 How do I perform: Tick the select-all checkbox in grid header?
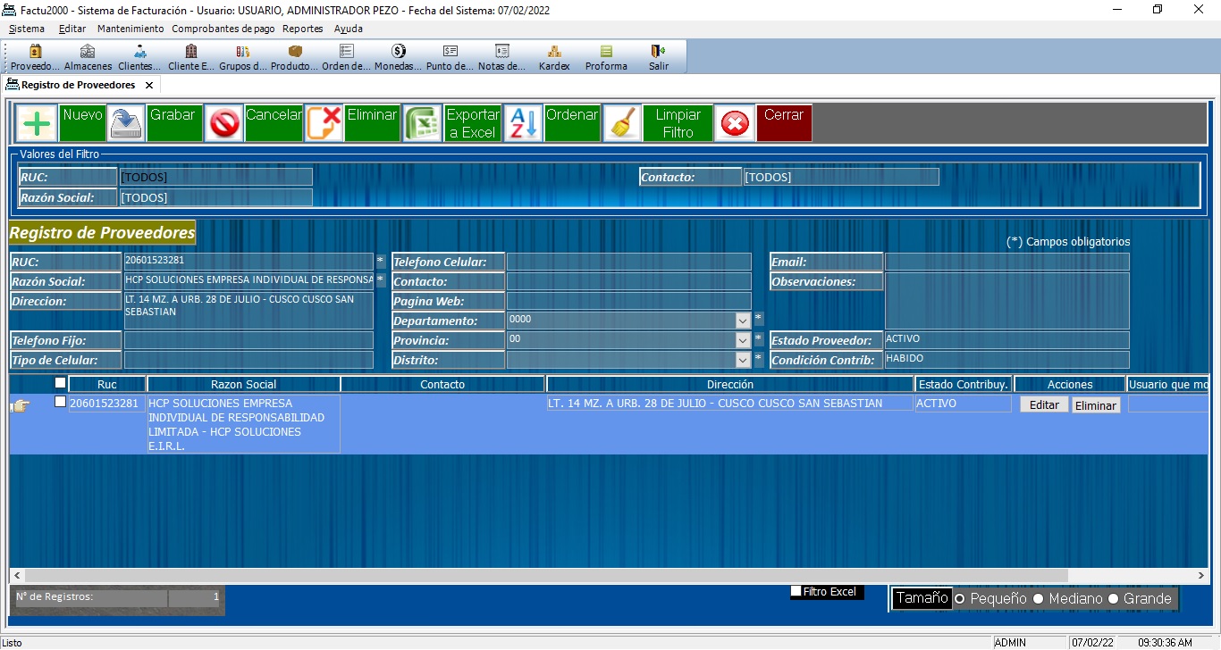pos(60,383)
